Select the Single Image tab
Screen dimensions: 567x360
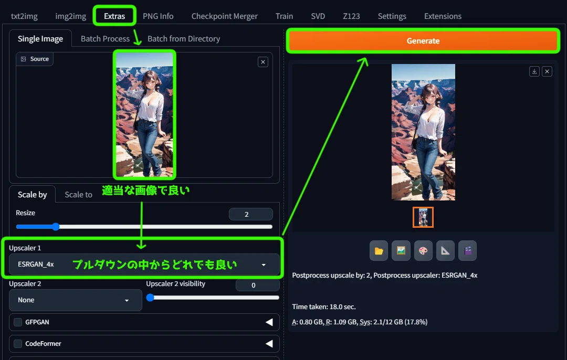[40, 39]
